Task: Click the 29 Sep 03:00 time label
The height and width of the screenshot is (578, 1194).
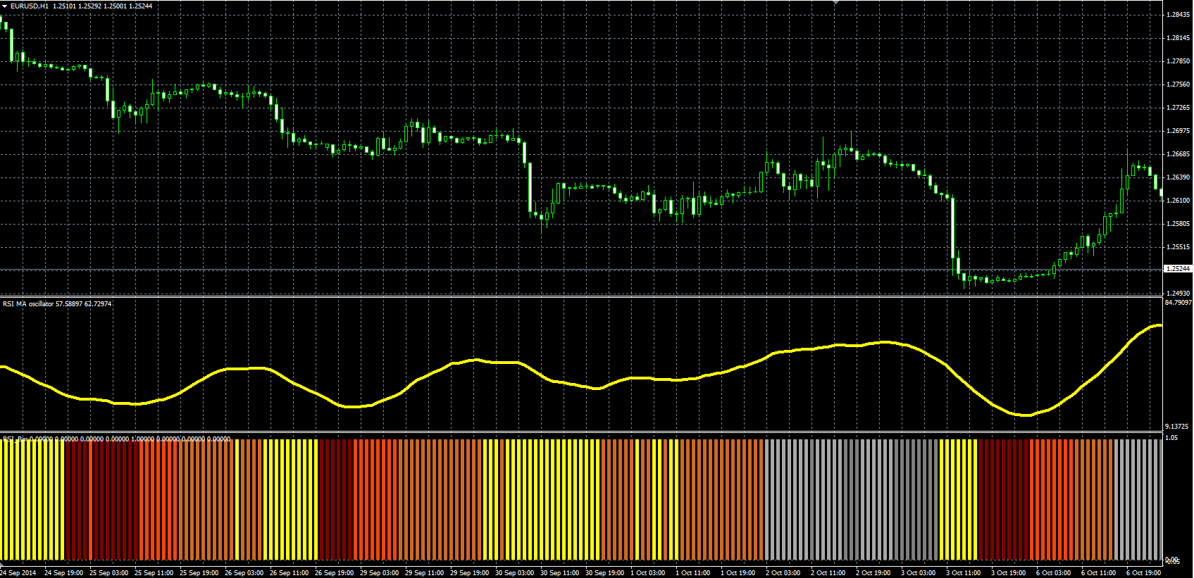Action: point(380,572)
